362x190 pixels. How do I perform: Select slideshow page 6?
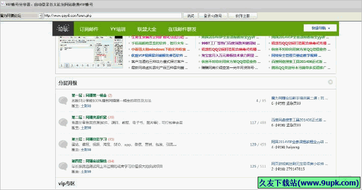pyautogui.click(x=88, y=65)
